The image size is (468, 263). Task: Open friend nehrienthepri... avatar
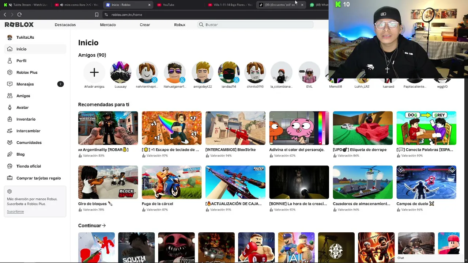(x=147, y=72)
